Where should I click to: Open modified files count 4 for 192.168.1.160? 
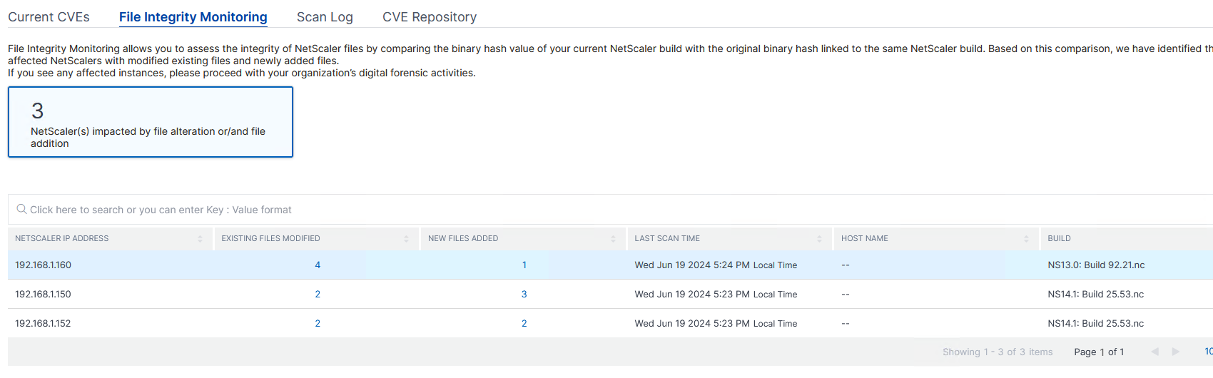click(x=318, y=265)
